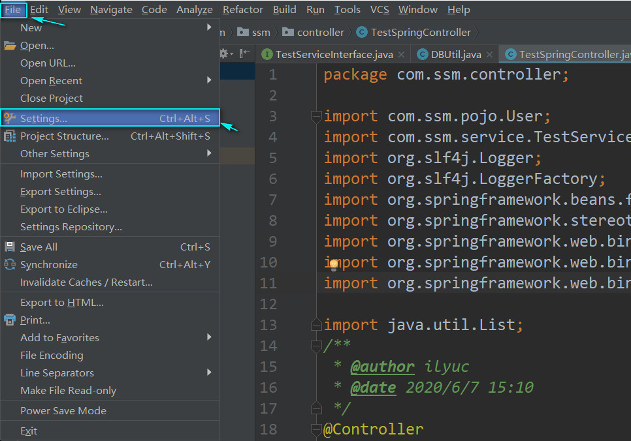631x441 pixels.
Task: Choose Make File Read-only
Action: pos(110,391)
